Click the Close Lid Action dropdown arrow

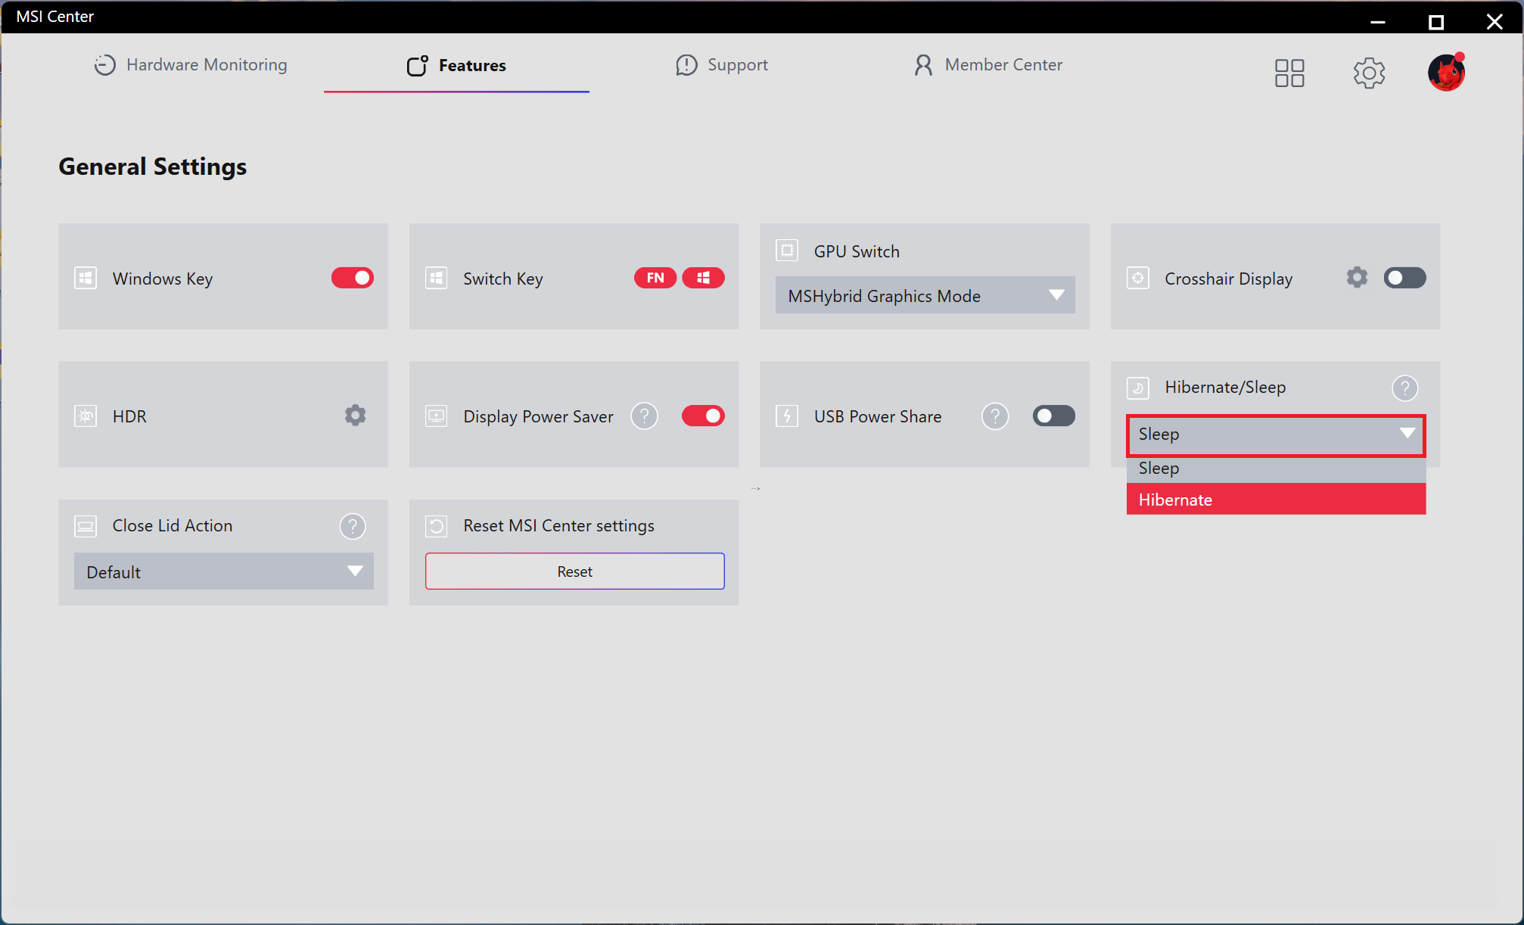355,572
